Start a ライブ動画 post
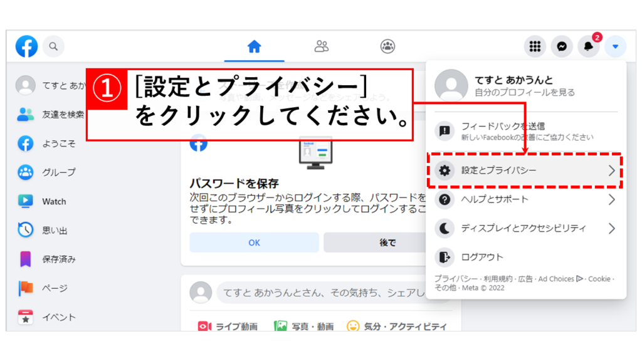This screenshot has height=361, width=642. [x=228, y=326]
